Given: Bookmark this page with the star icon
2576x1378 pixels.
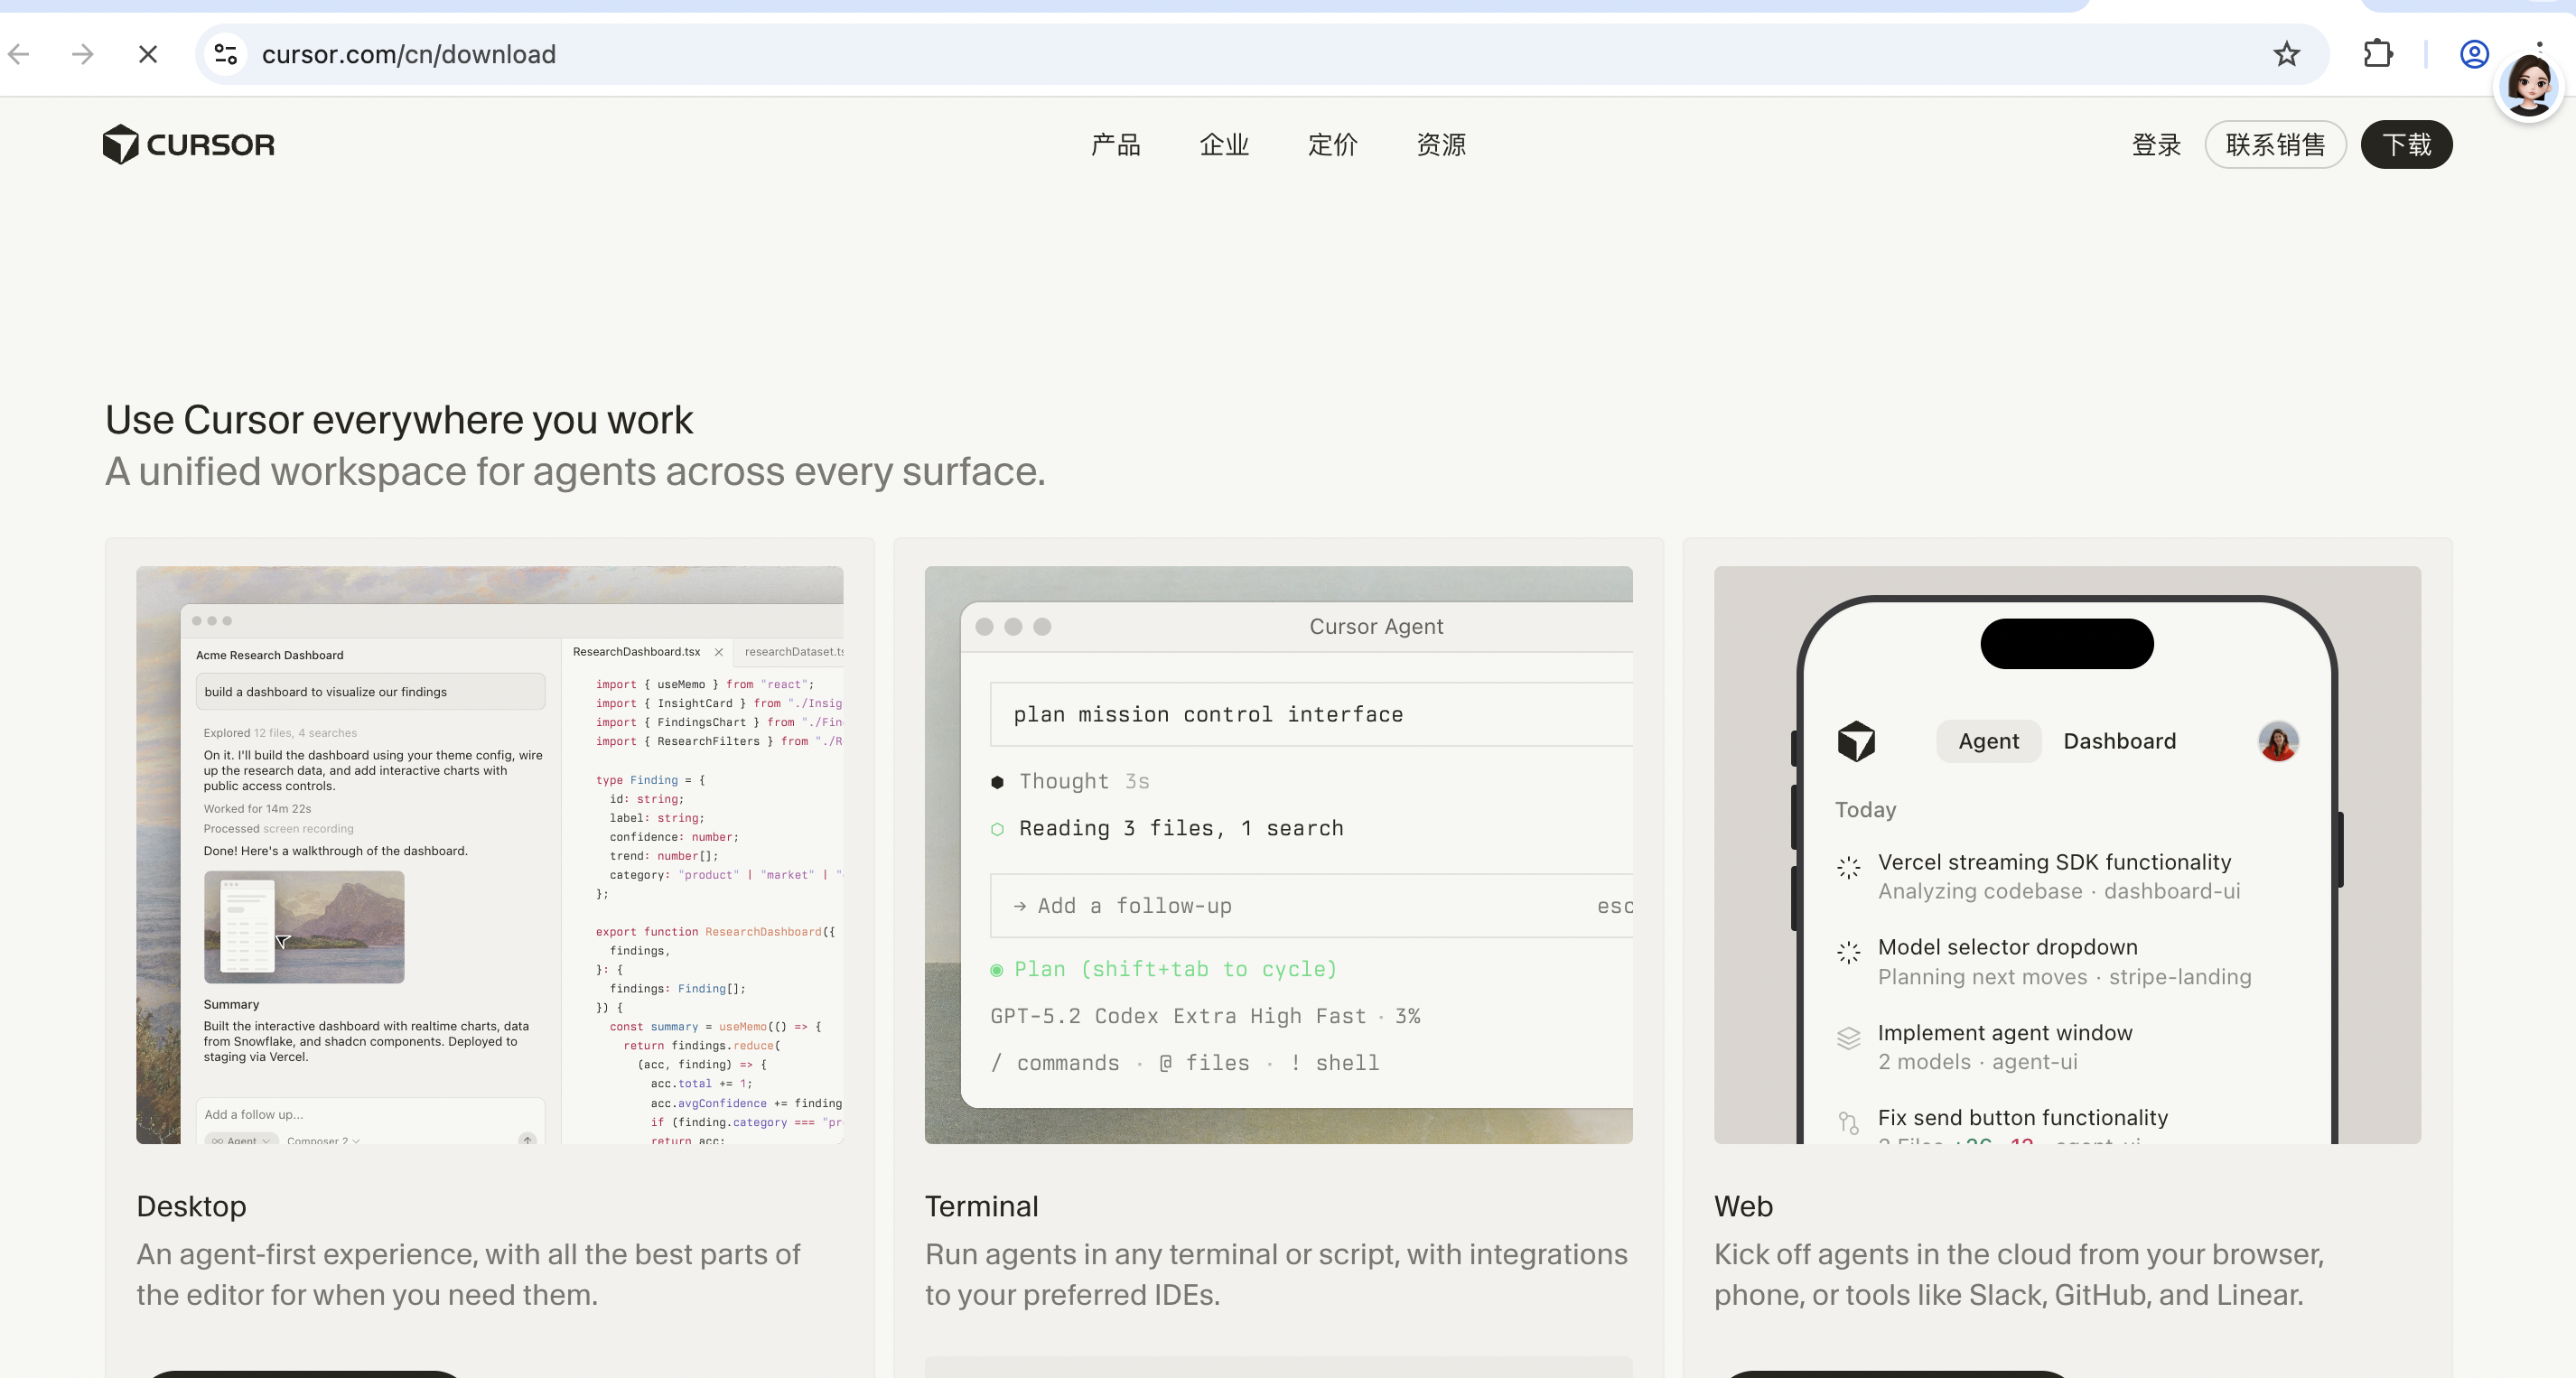Looking at the screenshot, I should click(2286, 54).
